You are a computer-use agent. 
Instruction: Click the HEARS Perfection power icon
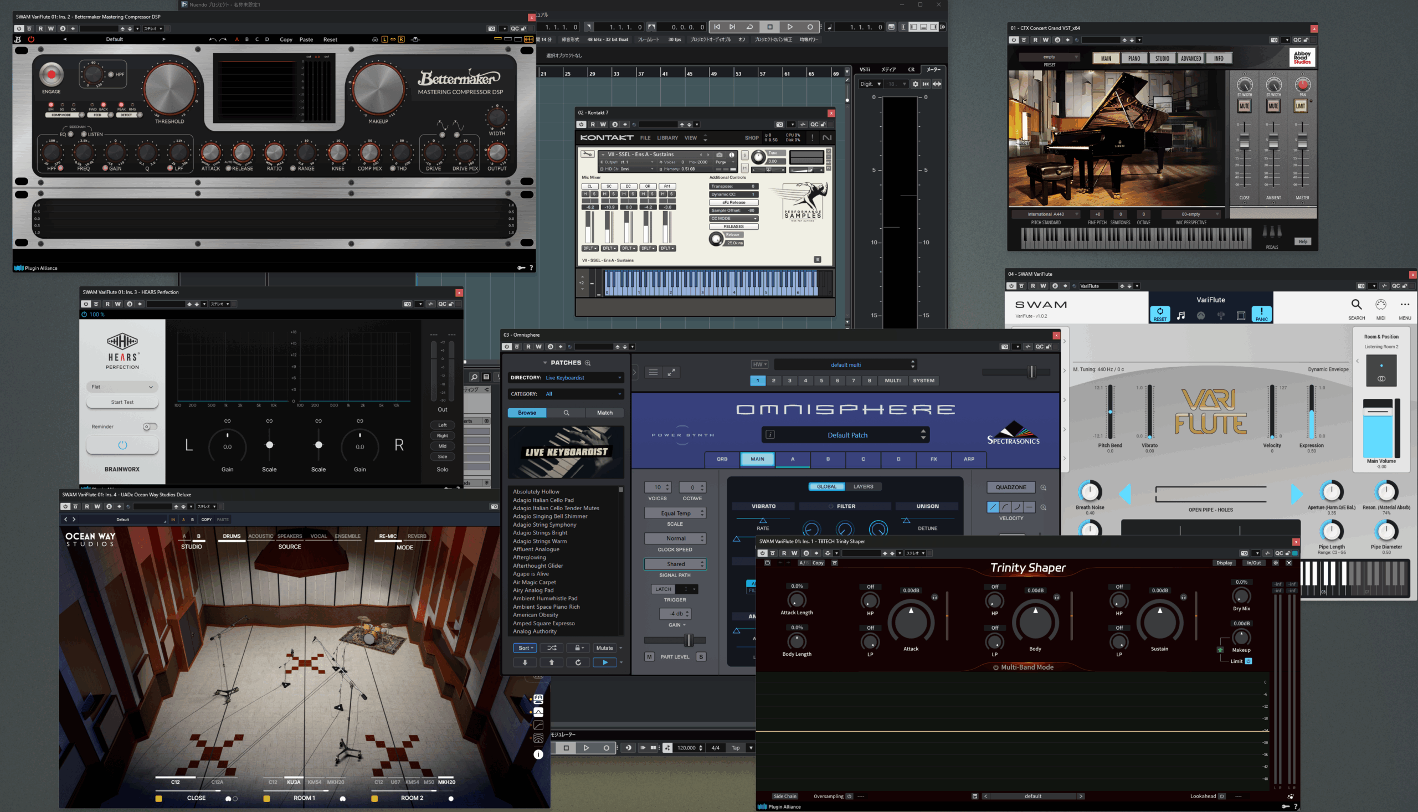pos(122,445)
